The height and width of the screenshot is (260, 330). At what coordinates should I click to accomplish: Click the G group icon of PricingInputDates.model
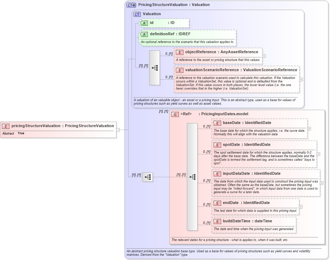tap(175, 114)
